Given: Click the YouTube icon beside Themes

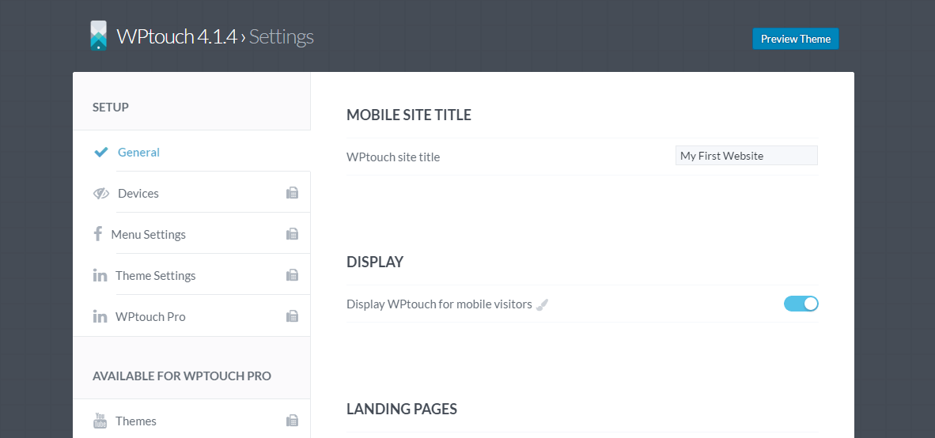Looking at the screenshot, I should pos(100,421).
